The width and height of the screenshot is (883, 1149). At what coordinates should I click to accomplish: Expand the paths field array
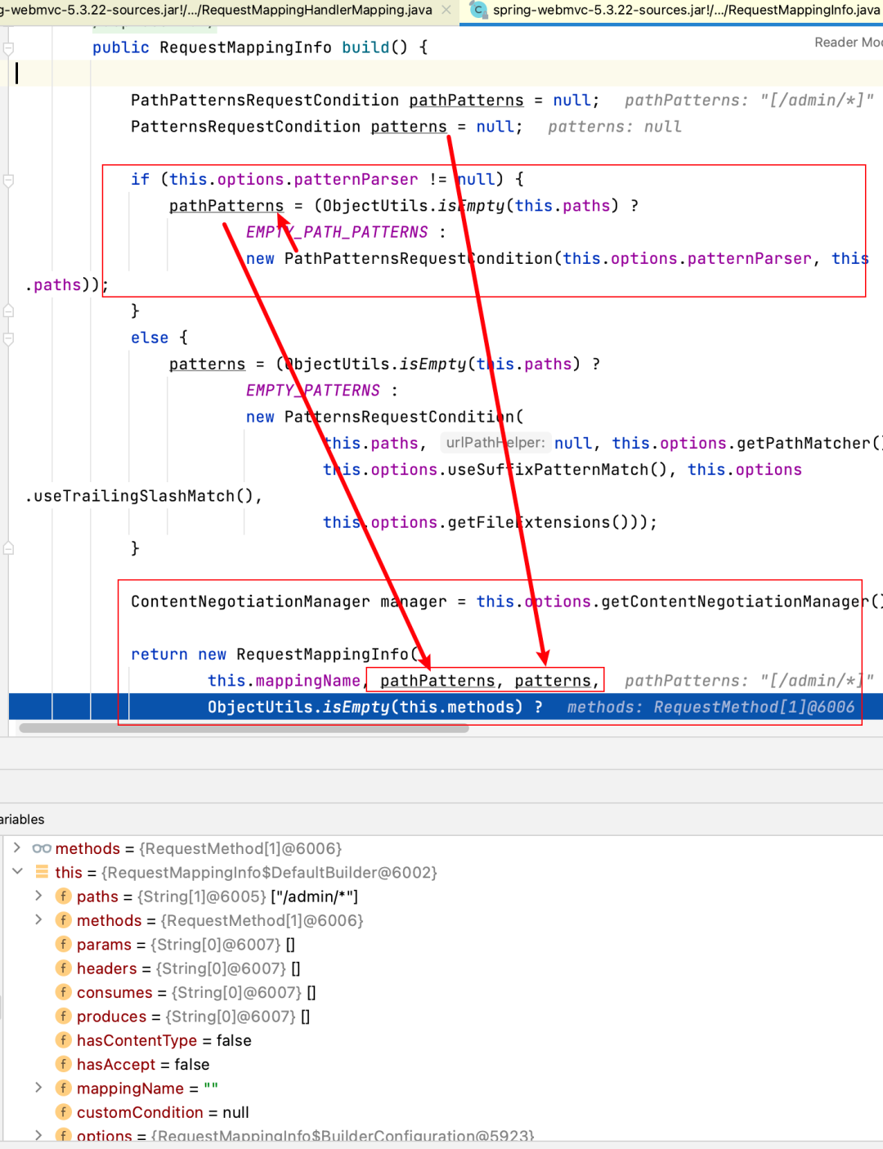(x=38, y=896)
